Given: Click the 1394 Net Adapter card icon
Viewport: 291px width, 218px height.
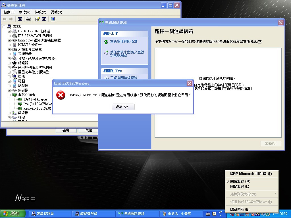Looking at the screenshot, I should pyautogui.click(x=20, y=99).
